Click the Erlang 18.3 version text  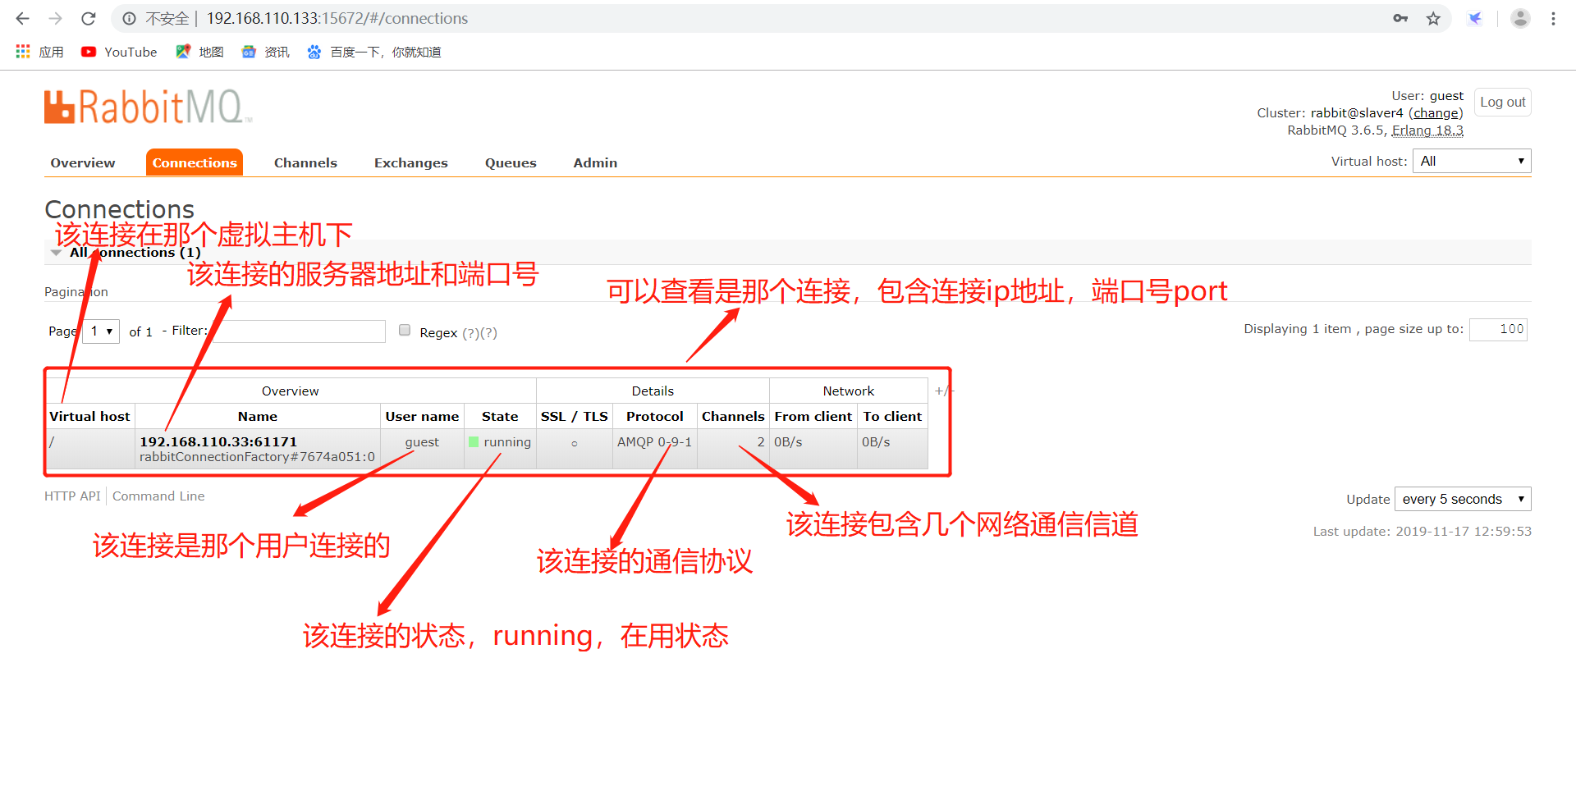[x=1427, y=130]
